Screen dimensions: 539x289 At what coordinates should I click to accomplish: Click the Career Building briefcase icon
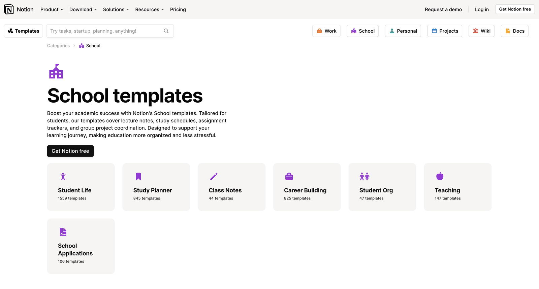[289, 177]
